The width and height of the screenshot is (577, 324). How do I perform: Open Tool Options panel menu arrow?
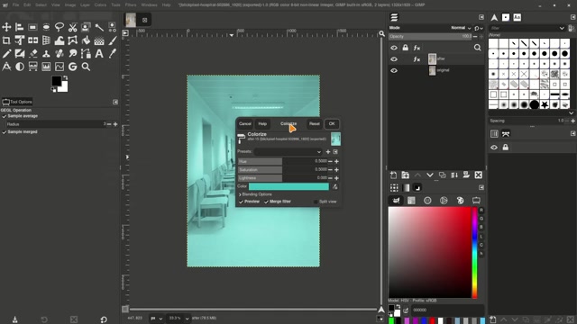point(115,102)
